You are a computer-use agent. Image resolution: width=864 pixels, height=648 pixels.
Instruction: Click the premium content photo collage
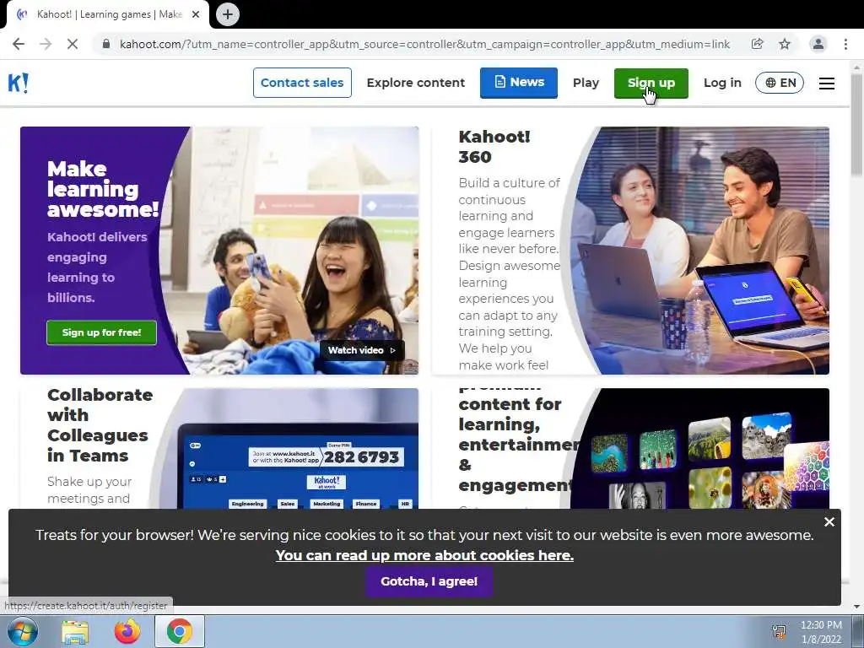699,449
